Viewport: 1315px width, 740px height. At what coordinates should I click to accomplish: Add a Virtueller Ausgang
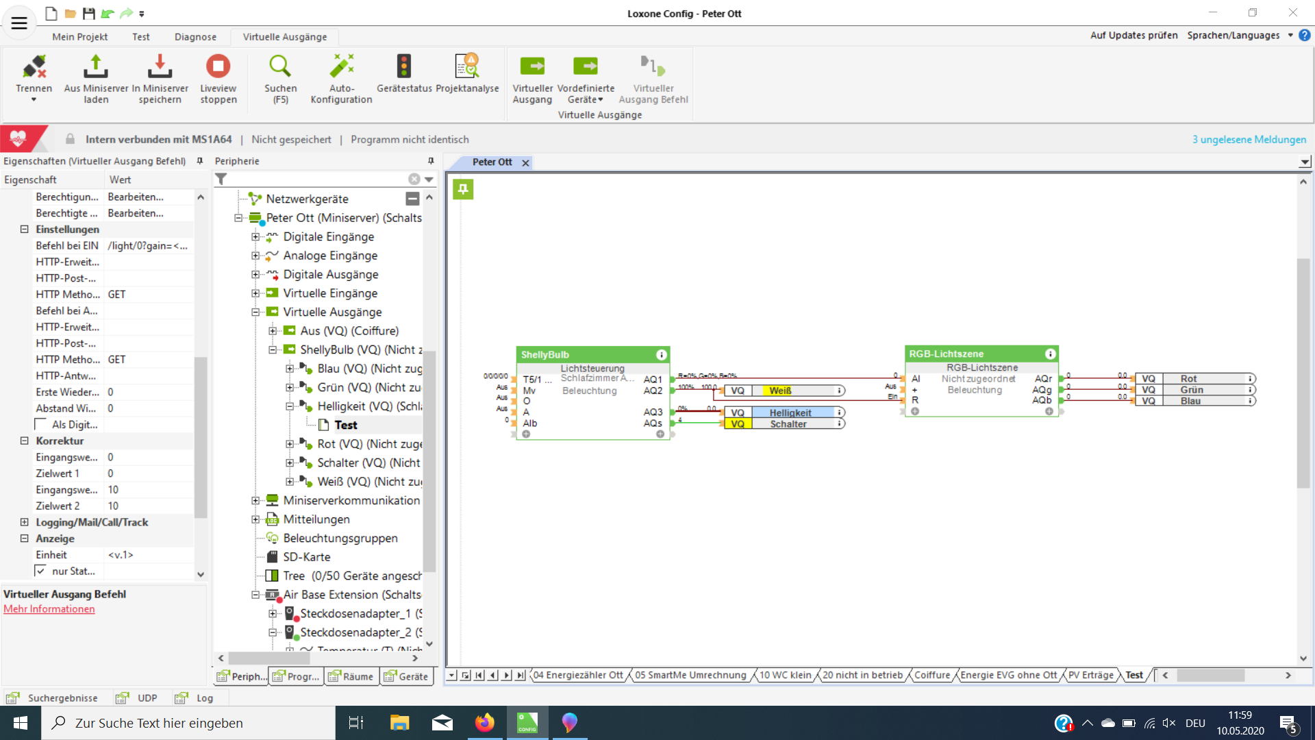532,67
